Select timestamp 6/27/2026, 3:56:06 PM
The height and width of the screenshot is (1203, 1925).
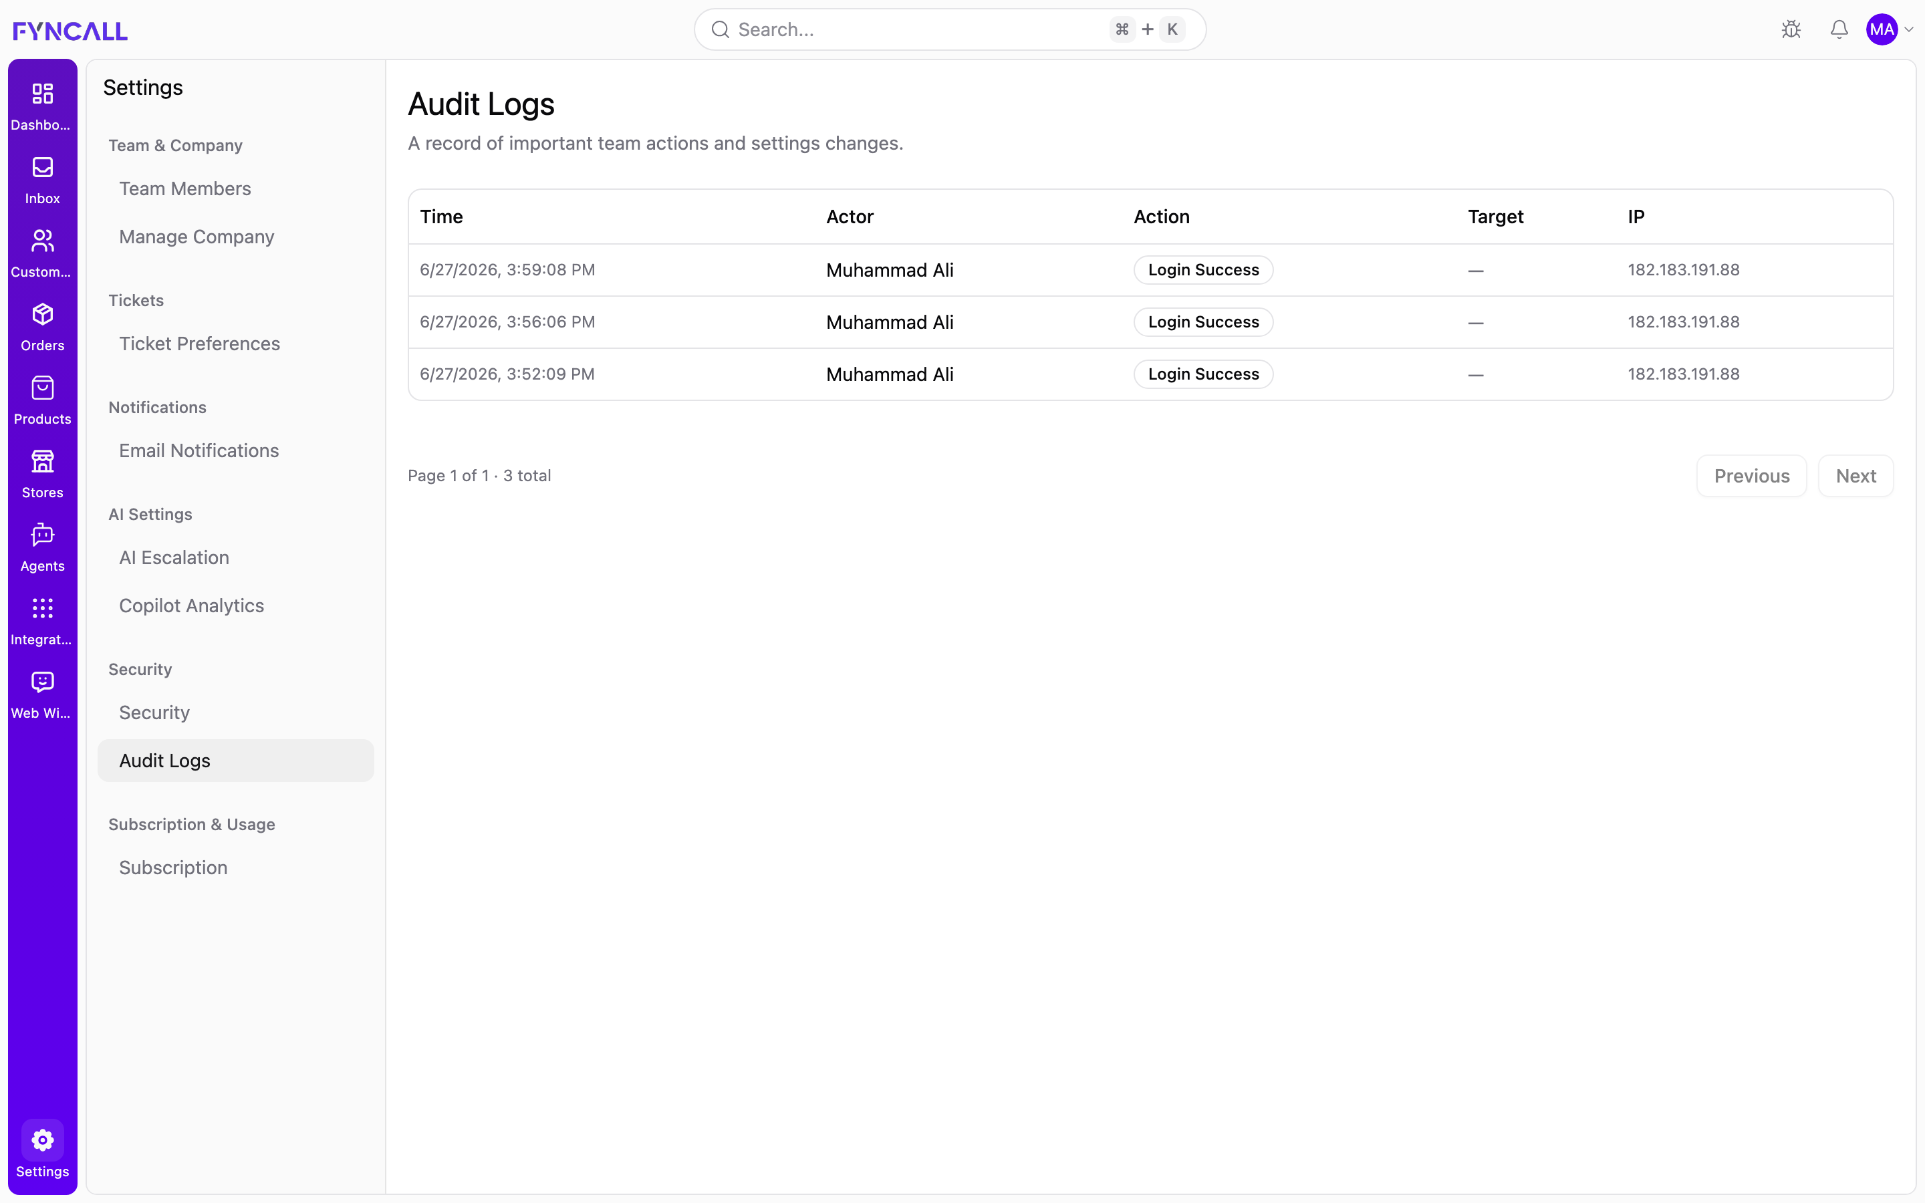coord(507,322)
